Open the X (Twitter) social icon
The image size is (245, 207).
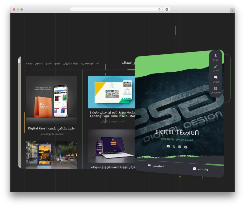(x=174, y=147)
